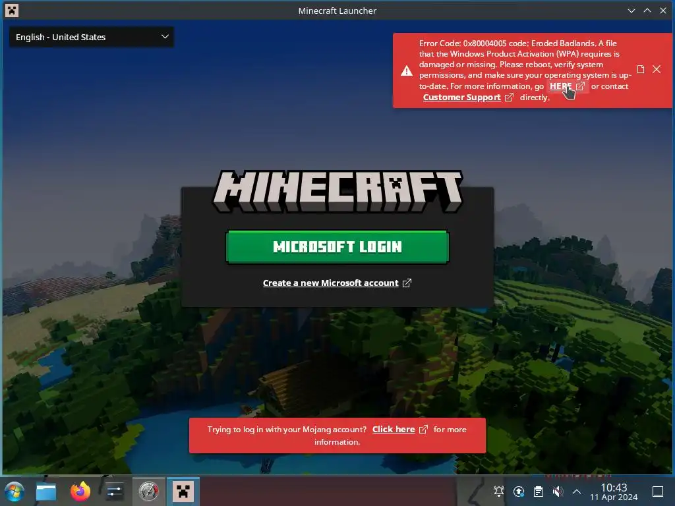Open the clipboard icon in system tray
This screenshot has width=675, height=506.
point(538,492)
